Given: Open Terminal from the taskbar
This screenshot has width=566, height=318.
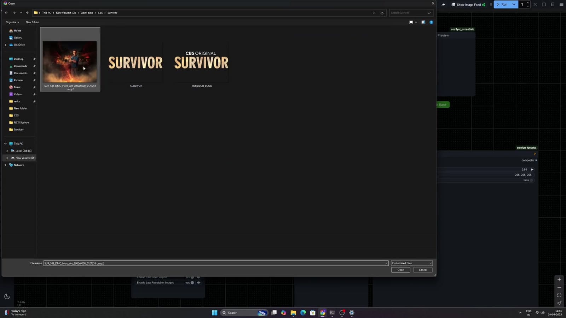Looking at the screenshot, I should (x=332, y=313).
